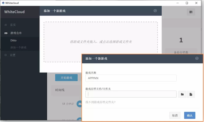This screenshot has width=204, height=122.
Task: Close the background 添加一个新游戏 dialog
Action: (155, 11)
